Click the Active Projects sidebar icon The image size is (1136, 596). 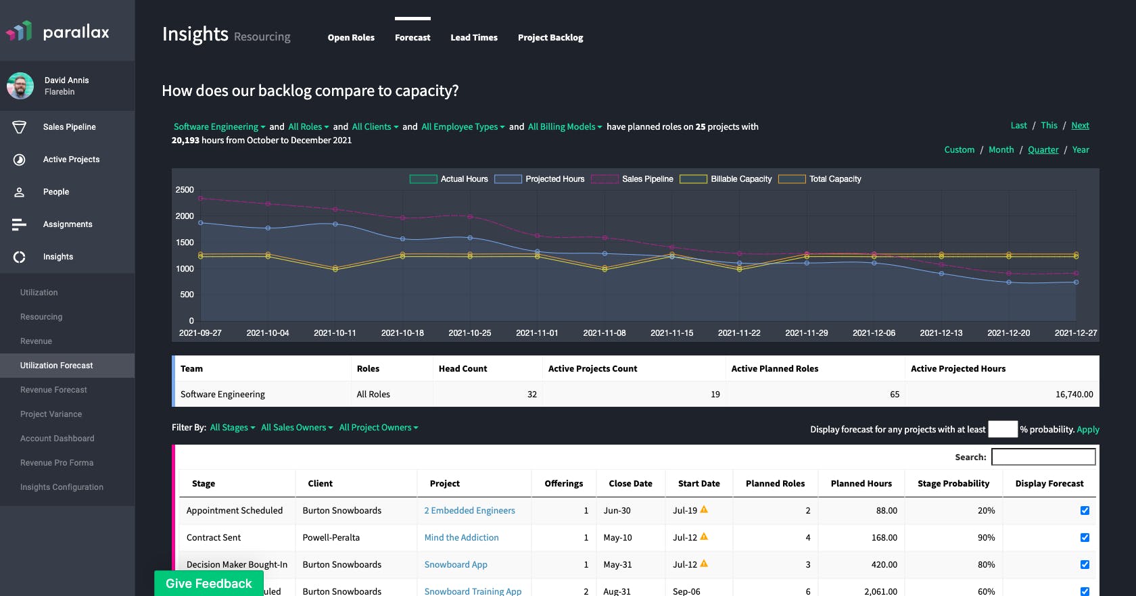pos(20,159)
